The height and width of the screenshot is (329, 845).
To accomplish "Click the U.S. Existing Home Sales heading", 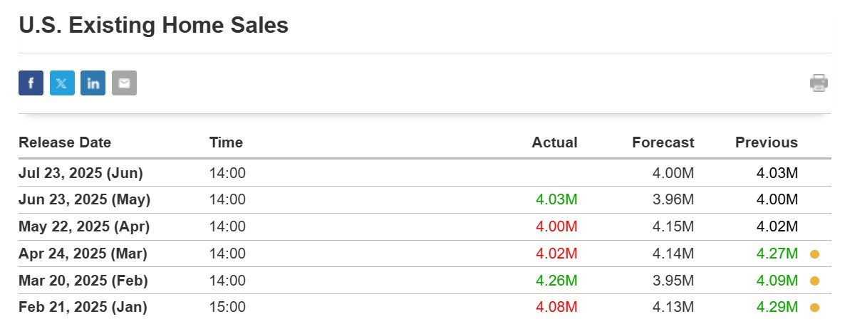I will 154,26.
